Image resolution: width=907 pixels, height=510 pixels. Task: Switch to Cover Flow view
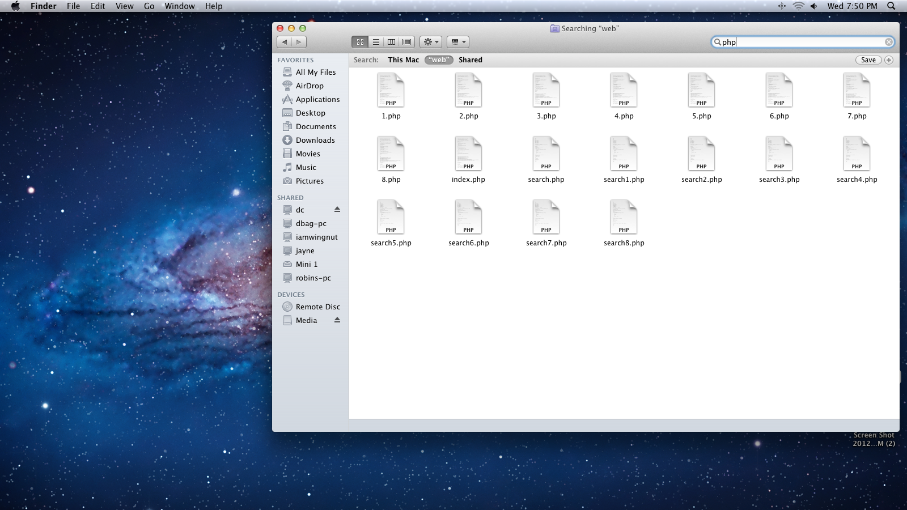[x=406, y=42]
